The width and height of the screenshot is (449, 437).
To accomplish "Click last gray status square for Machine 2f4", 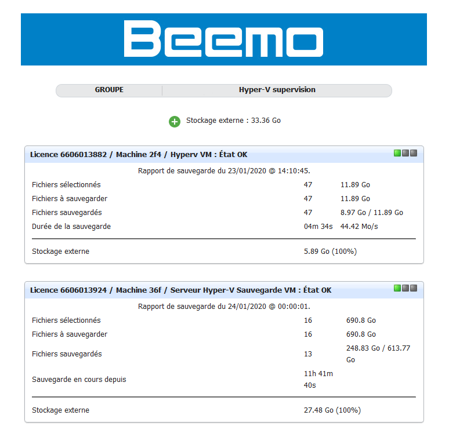I will pyautogui.click(x=414, y=153).
